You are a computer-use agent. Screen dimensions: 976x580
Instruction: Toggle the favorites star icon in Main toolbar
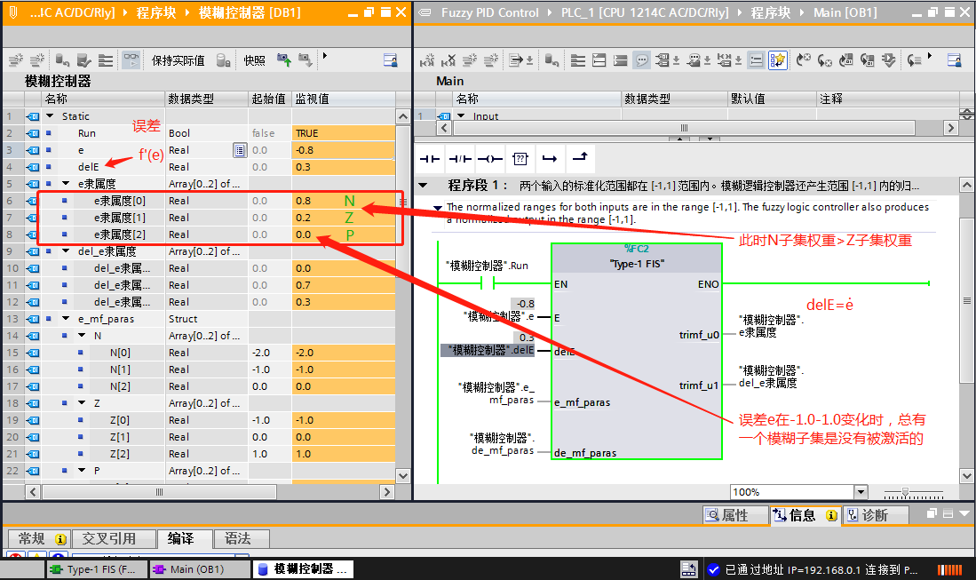[x=777, y=60]
